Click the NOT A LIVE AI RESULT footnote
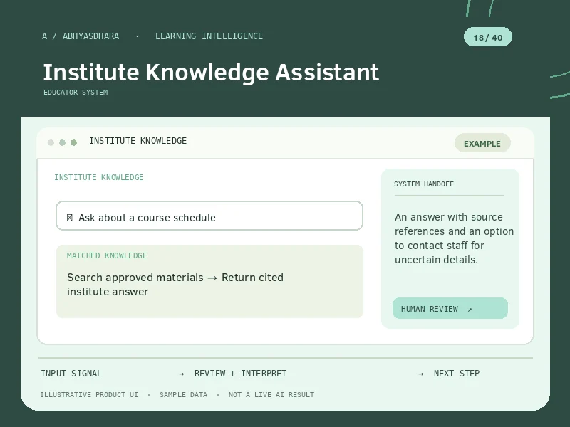570x427 pixels. click(x=271, y=395)
